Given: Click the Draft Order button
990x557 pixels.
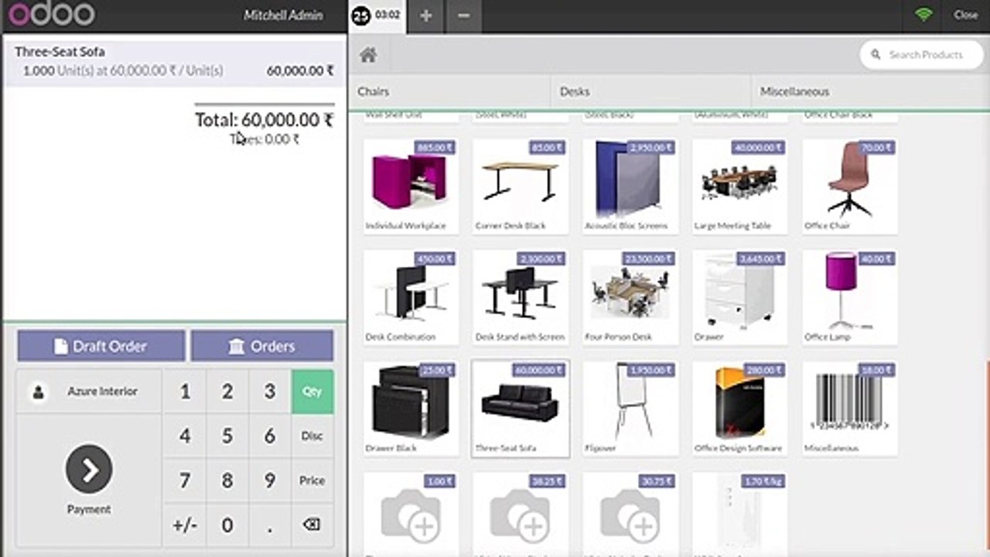Looking at the screenshot, I should (101, 346).
